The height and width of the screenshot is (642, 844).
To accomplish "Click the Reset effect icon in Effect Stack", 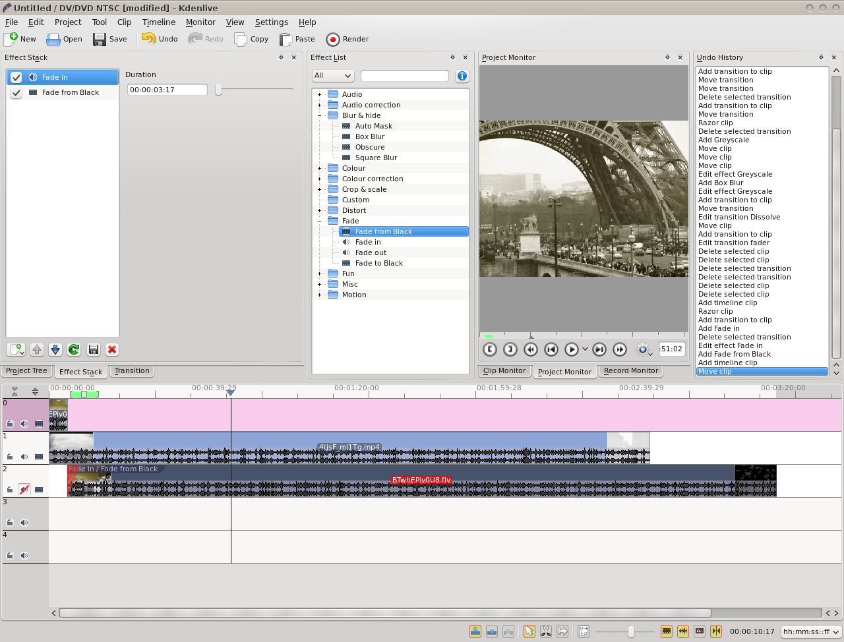I will pyautogui.click(x=74, y=349).
